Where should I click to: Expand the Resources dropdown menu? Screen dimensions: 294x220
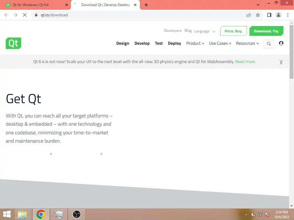click(x=247, y=43)
